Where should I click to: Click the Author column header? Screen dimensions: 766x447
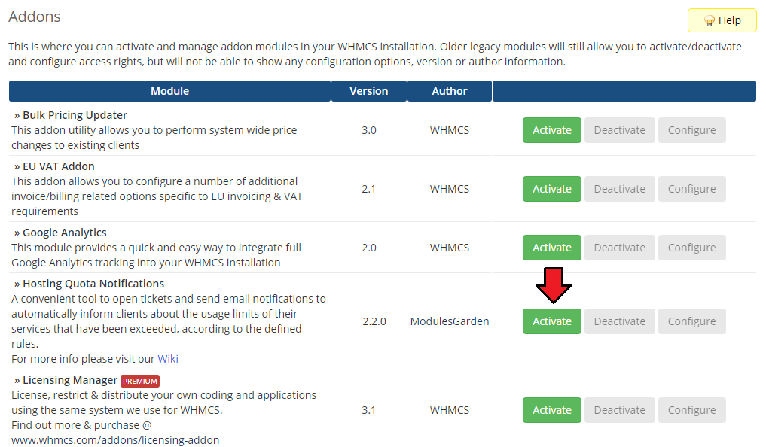[x=450, y=91]
